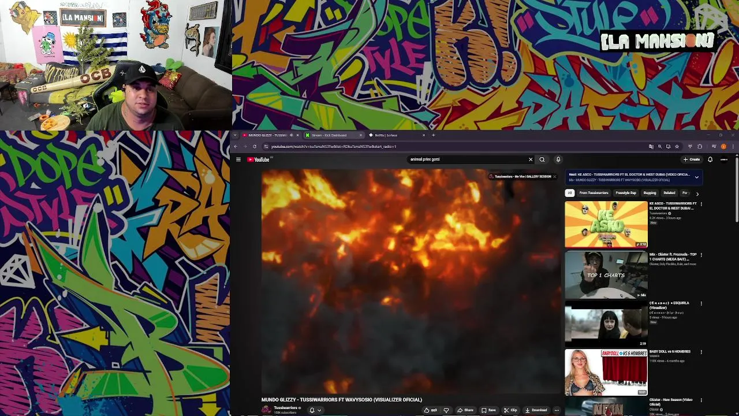Start voice search with microphone icon
The height and width of the screenshot is (416, 739).
click(x=558, y=159)
